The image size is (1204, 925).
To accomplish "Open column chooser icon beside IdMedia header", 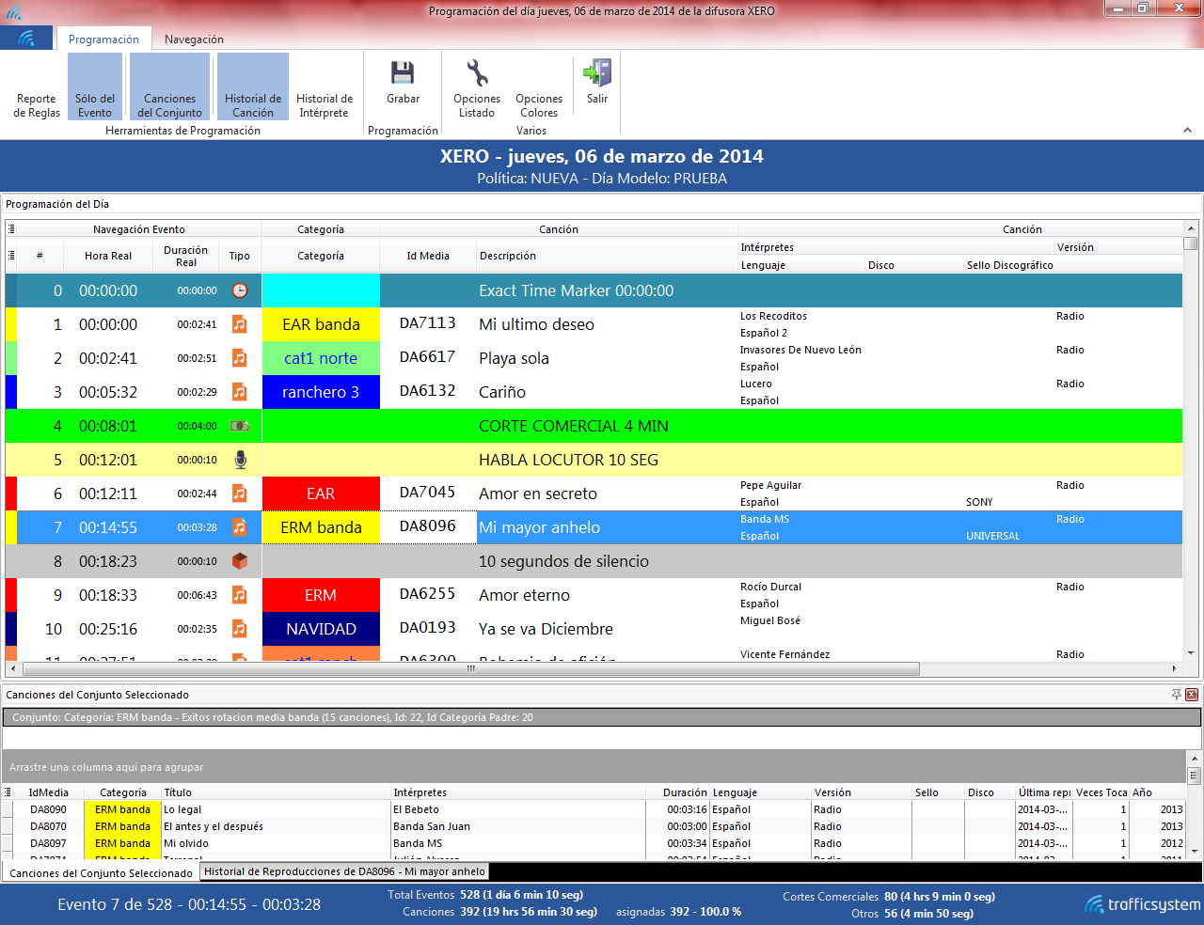I will [8, 792].
